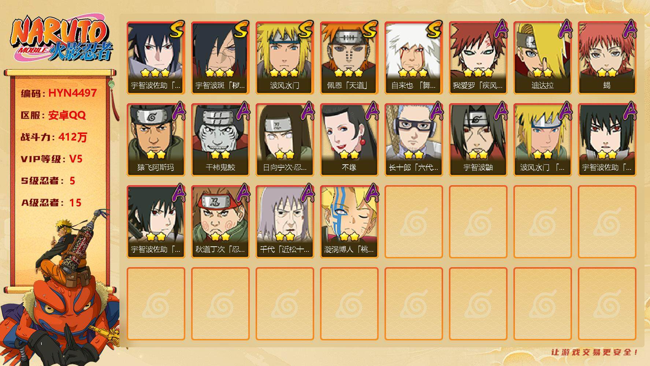
Task: Click the 不缘 ninja card
Action: click(x=349, y=140)
